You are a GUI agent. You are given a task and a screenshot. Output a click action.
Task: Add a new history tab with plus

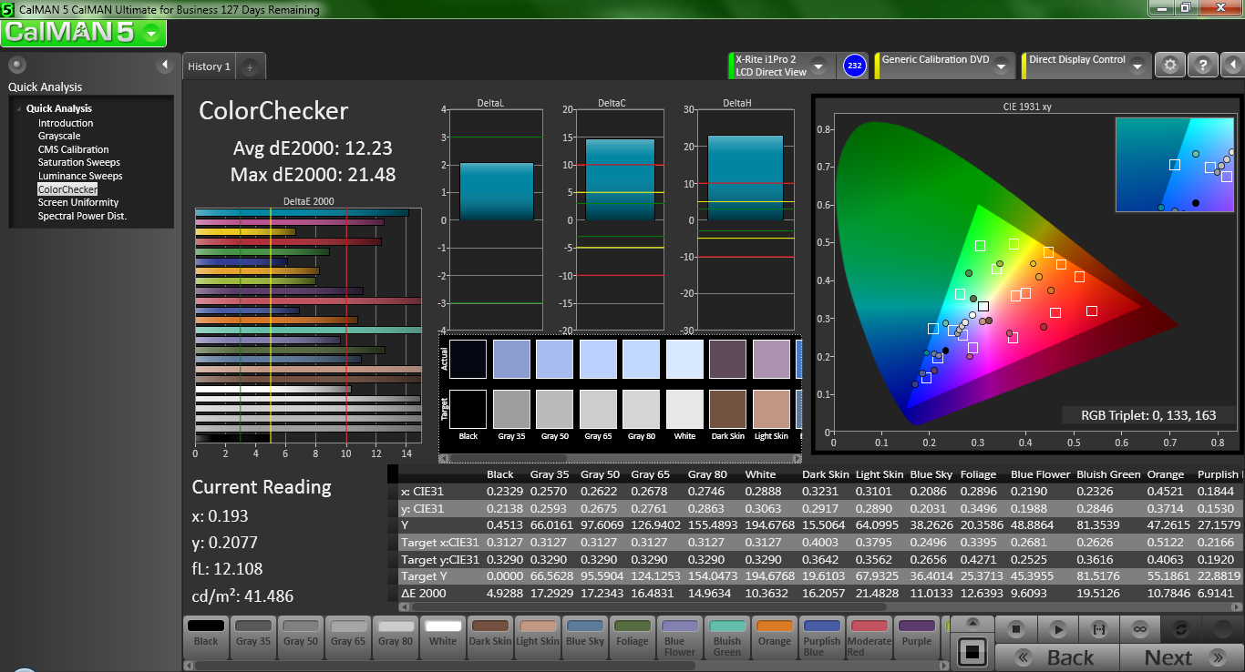coord(251,66)
